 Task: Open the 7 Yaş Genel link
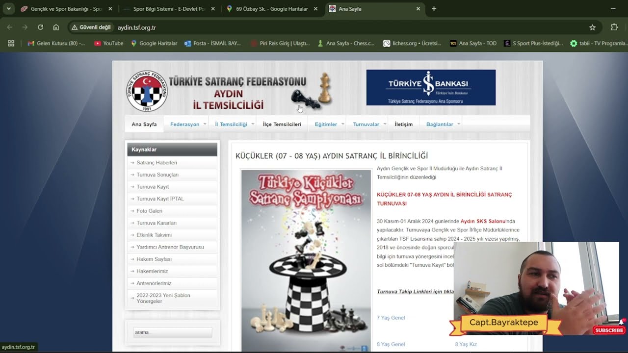[x=391, y=318]
